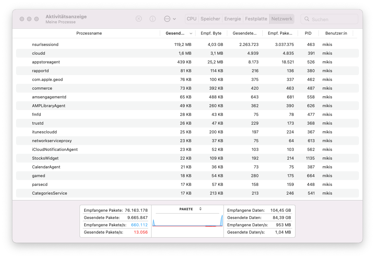Click the network packets graph
Image resolution: width=375 pixels, height=258 pixels.
tap(187, 220)
